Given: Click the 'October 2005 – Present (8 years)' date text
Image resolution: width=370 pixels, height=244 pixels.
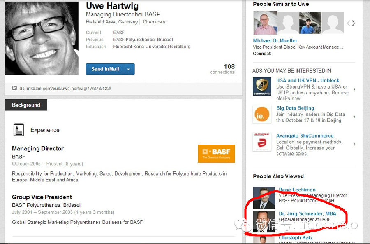Looking at the screenshot, I should (47, 164).
